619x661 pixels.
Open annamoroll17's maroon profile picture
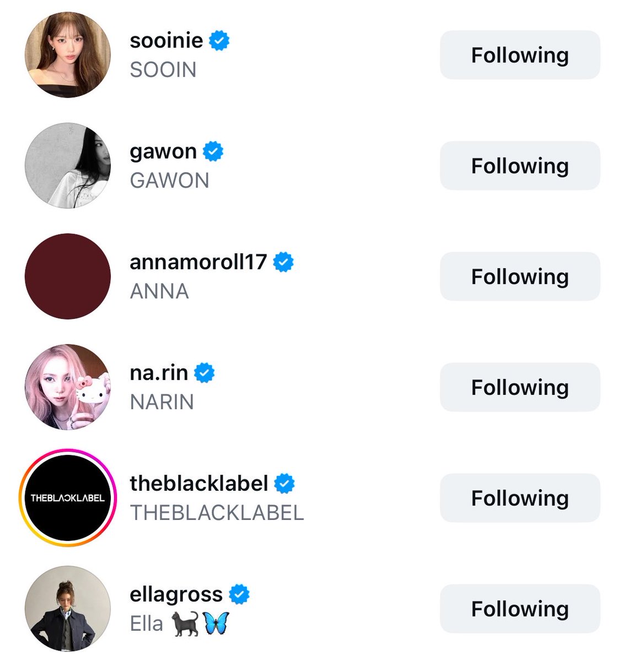click(x=68, y=277)
